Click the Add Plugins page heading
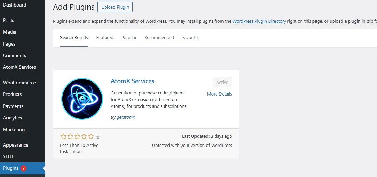 click(x=73, y=7)
